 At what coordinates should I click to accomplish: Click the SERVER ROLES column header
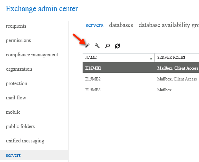pyautogui.click(x=171, y=57)
